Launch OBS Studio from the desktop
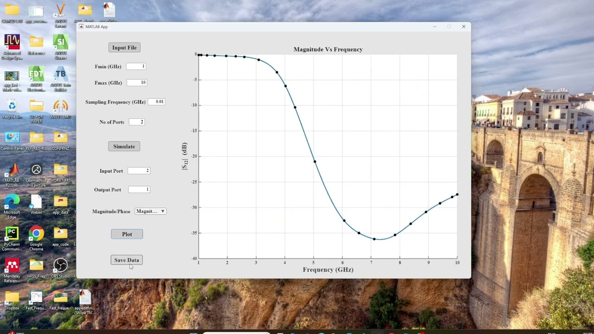 click(60, 268)
